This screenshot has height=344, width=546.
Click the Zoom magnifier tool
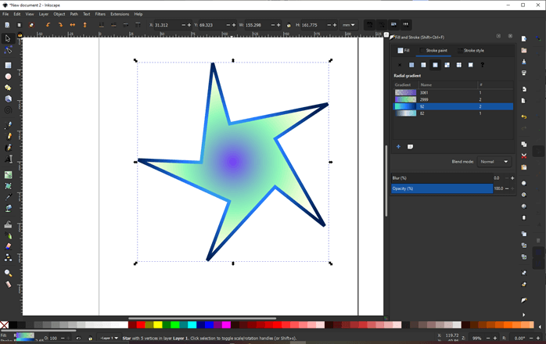coord(8,273)
